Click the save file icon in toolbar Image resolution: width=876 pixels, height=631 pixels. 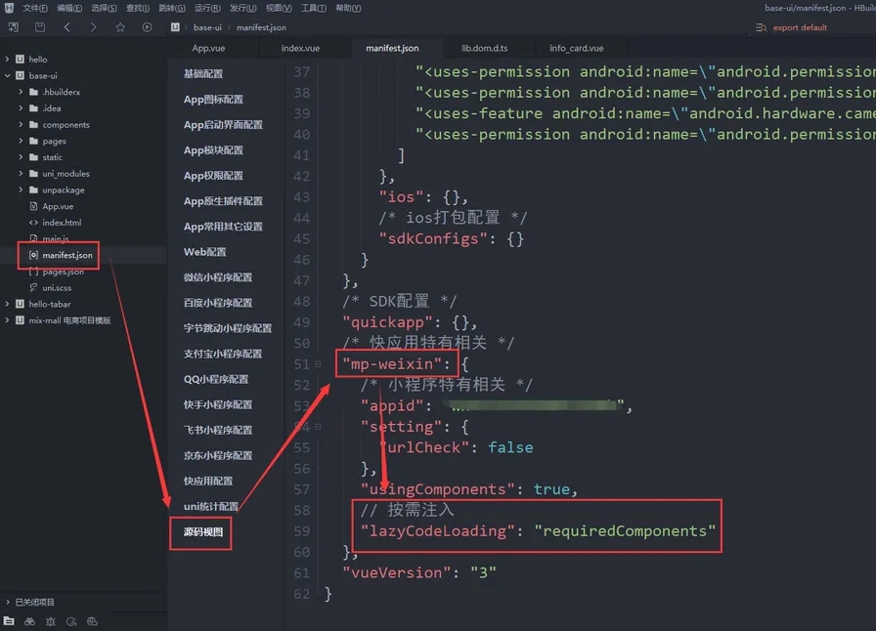click(40, 27)
